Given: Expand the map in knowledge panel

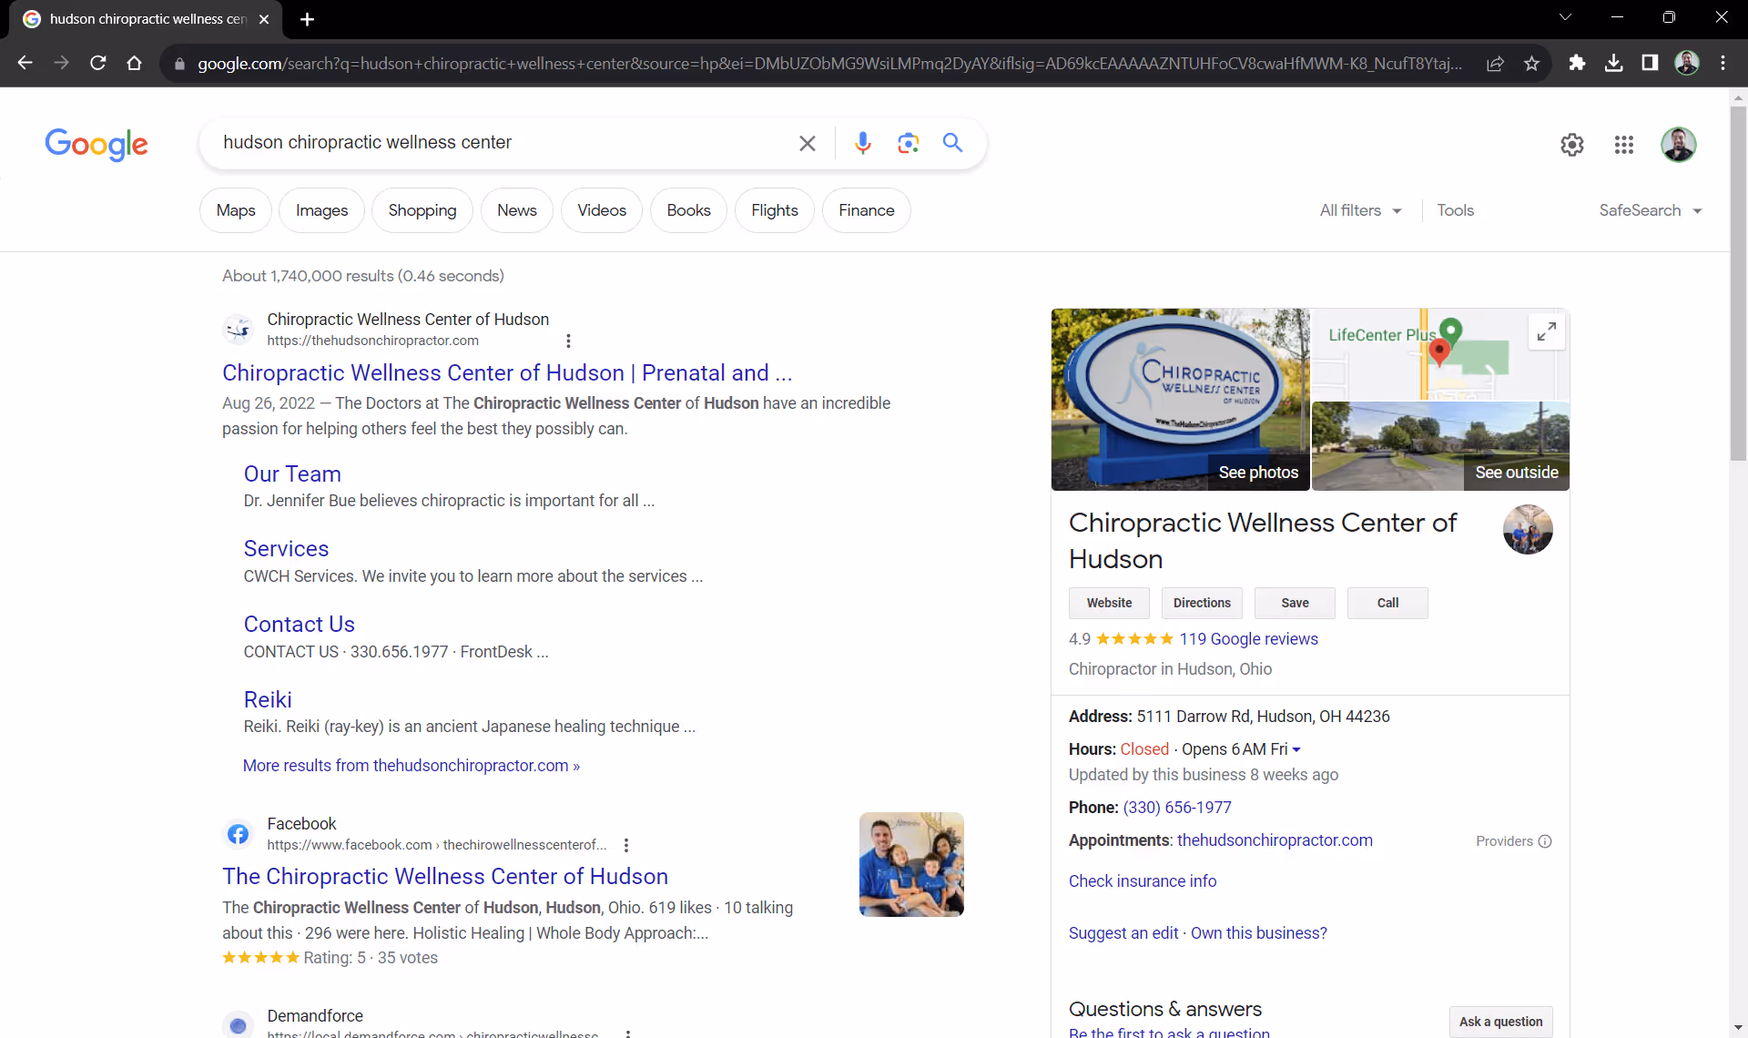Looking at the screenshot, I should 1546,332.
